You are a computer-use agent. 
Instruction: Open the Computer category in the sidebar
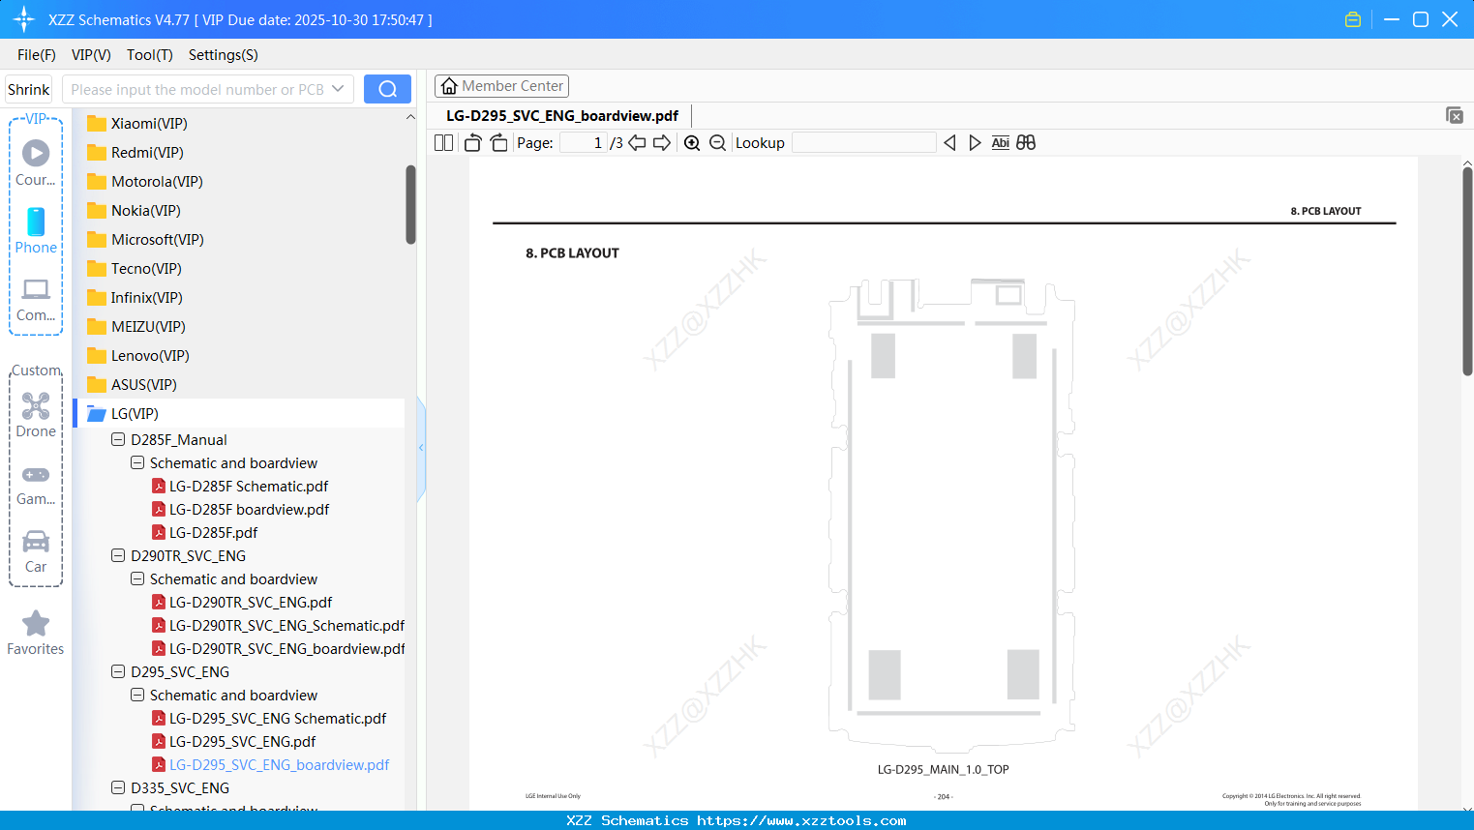point(36,300)
